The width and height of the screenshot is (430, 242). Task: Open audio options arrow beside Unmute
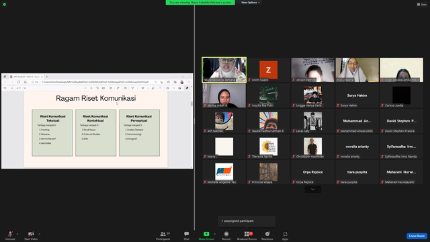pyautogui.click(x=17, y=234)
